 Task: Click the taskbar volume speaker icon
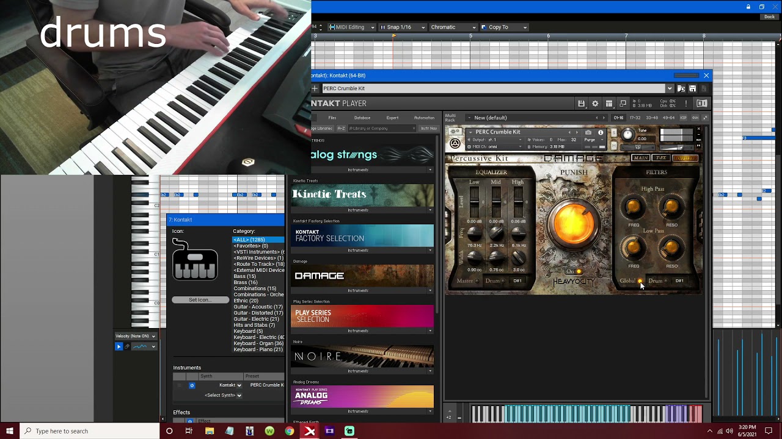click(729, 431)
